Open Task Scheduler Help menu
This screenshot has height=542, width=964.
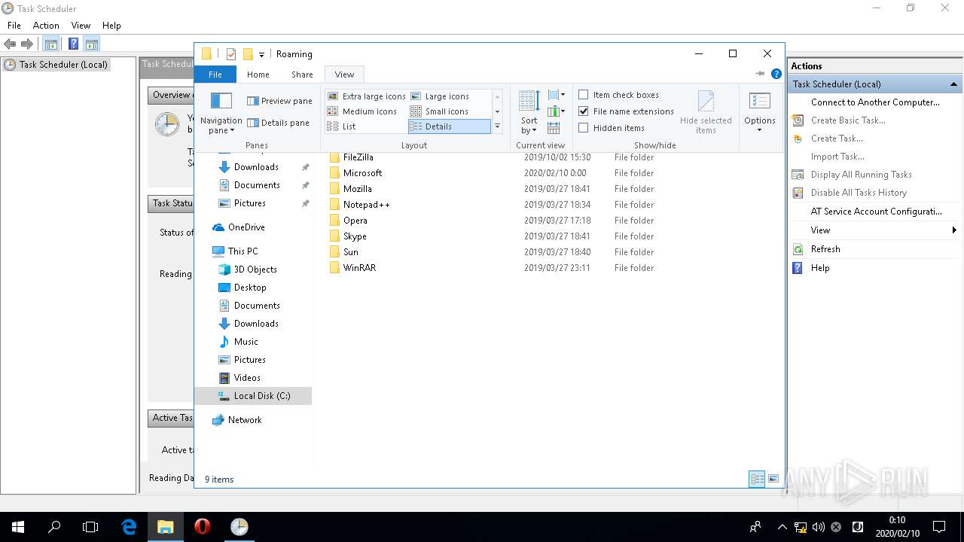(111, 26)
